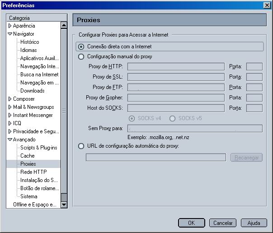Click the Proxy de SSL address field
Screen dimensions: 273x233
click(x=176, y=77)
